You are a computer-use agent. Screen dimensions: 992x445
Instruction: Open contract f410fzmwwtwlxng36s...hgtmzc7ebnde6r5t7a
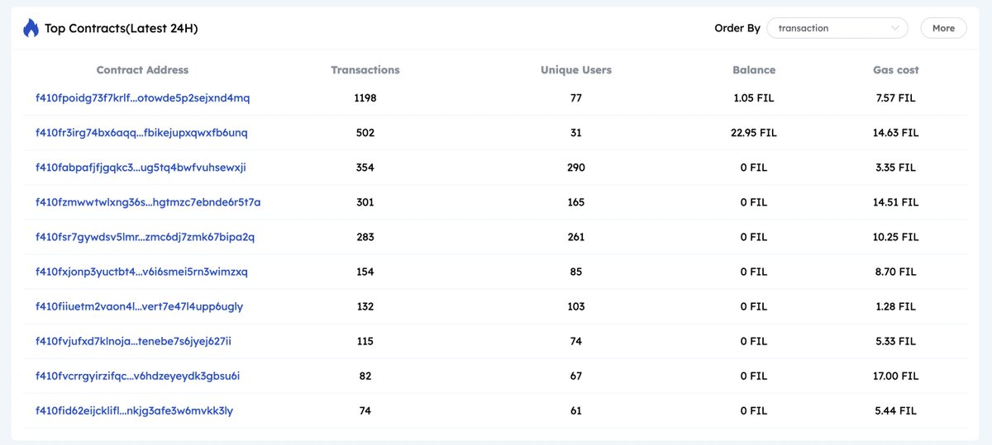click(148, 201)
